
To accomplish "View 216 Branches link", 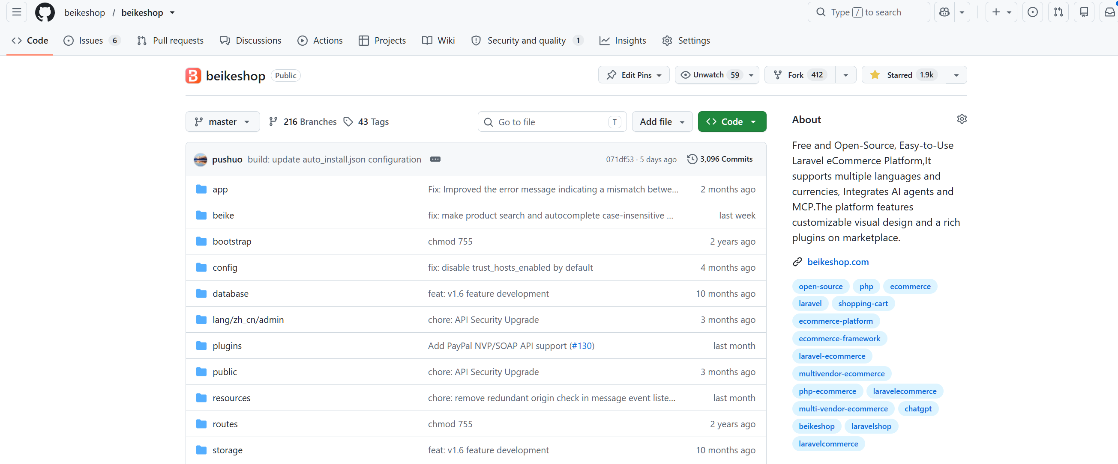I will click(303, 122).
